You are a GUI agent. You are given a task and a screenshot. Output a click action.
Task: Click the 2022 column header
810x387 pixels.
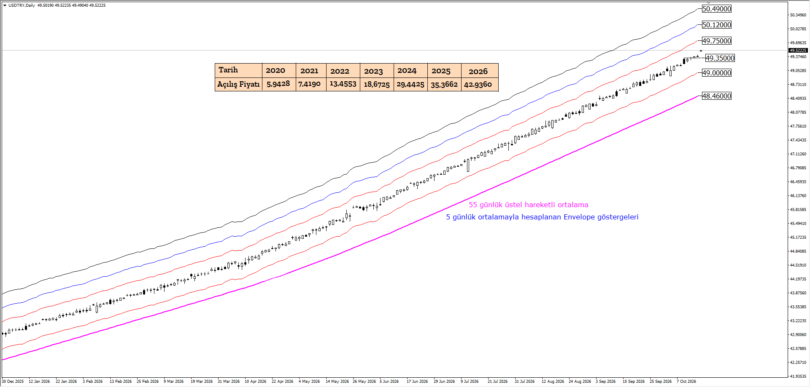point(343,70)
